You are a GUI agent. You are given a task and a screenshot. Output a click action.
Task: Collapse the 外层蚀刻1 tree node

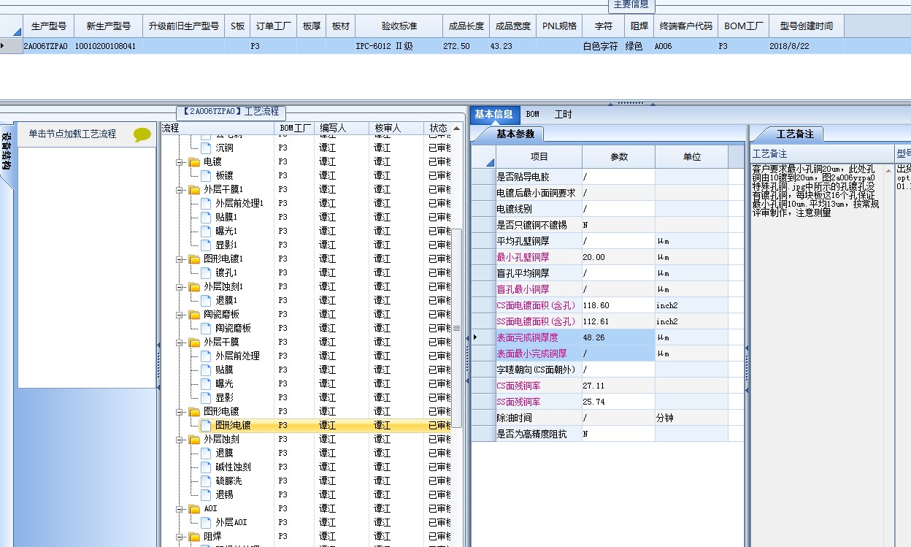(x=180, y=286)
